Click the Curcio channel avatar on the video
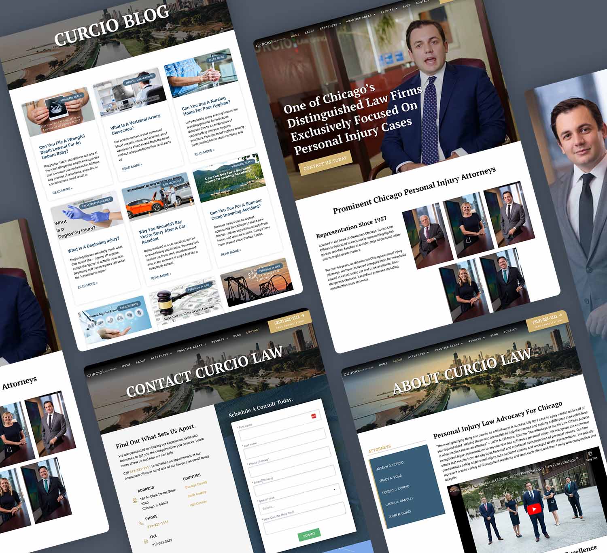Screen dimensions: 607x553 coord(454,490)
